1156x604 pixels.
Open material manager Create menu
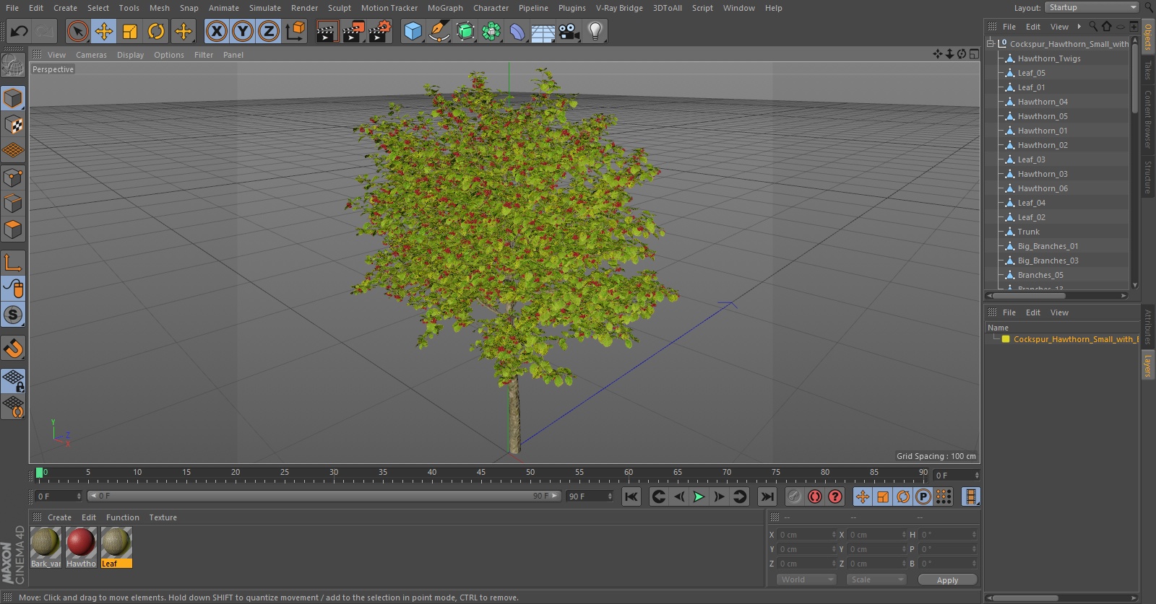point(59,517)
